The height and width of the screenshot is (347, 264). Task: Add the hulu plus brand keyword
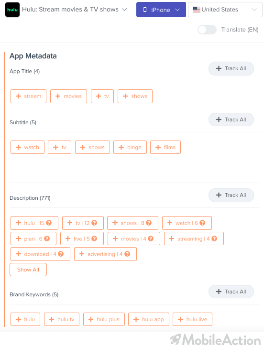104,319
